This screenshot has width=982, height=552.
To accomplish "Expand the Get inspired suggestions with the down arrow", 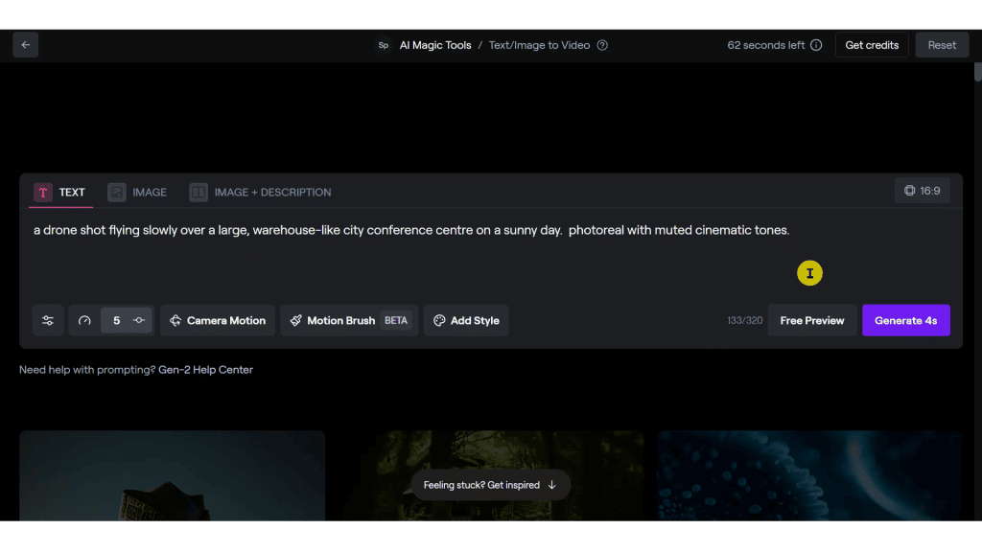I will click(x=553, y=485).
